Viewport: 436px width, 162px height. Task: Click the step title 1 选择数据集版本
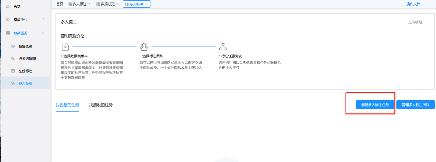(x=74, y=56)
